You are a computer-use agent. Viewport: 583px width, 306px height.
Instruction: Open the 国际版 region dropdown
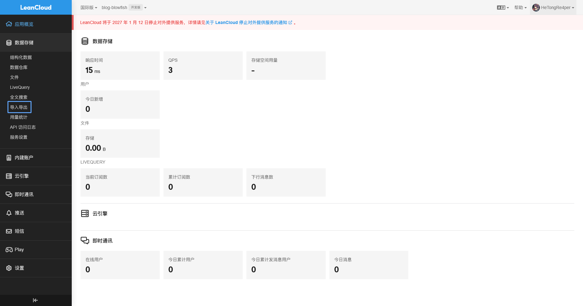[89, 7]
